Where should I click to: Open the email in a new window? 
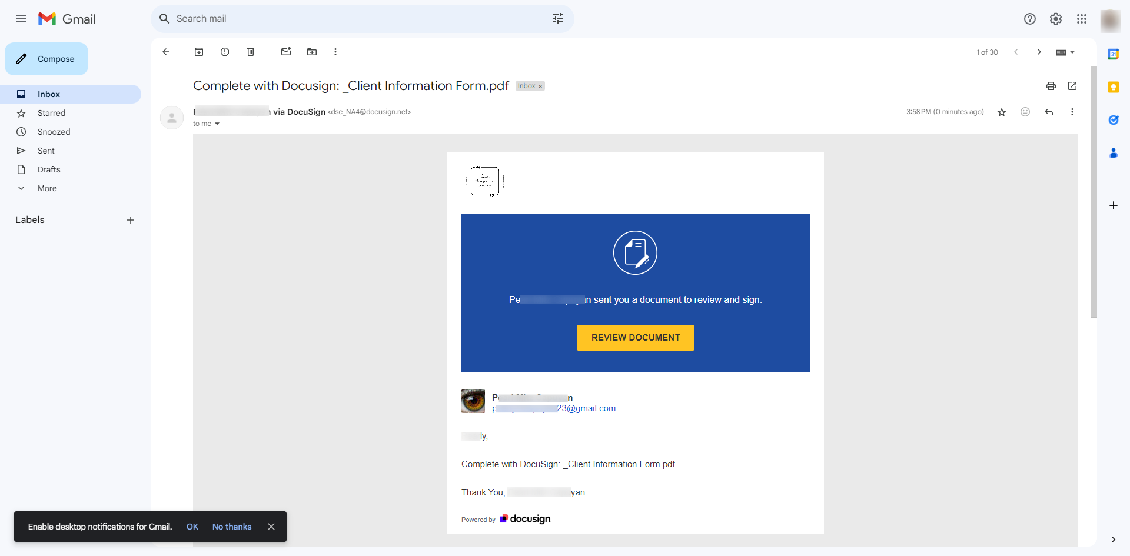pos(1072,86)
